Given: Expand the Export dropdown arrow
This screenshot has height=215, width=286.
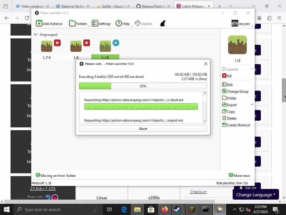Looking at the screenshot, I should tap(252, 105).
